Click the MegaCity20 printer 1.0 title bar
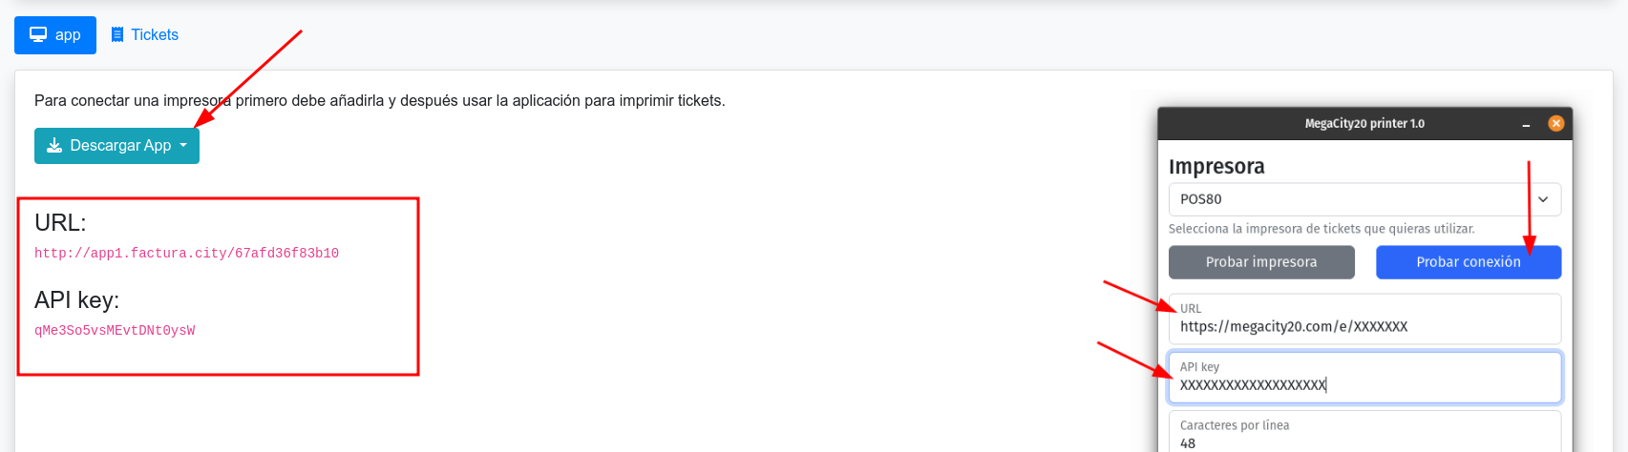The image size is (1628, 452). coord(1364,123)
